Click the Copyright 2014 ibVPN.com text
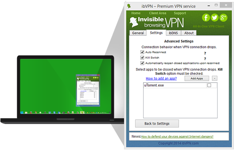The height and width of the screenshot is (156, 234). point(178,143)
